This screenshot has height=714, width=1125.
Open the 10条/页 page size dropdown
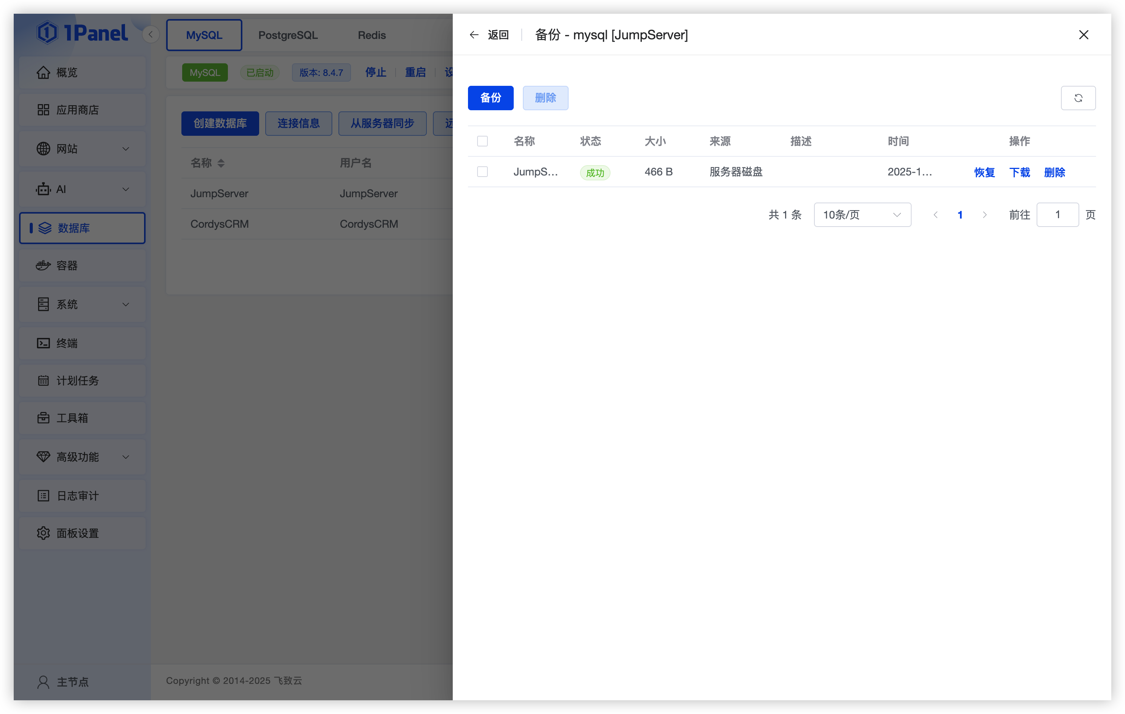(862, 215)
